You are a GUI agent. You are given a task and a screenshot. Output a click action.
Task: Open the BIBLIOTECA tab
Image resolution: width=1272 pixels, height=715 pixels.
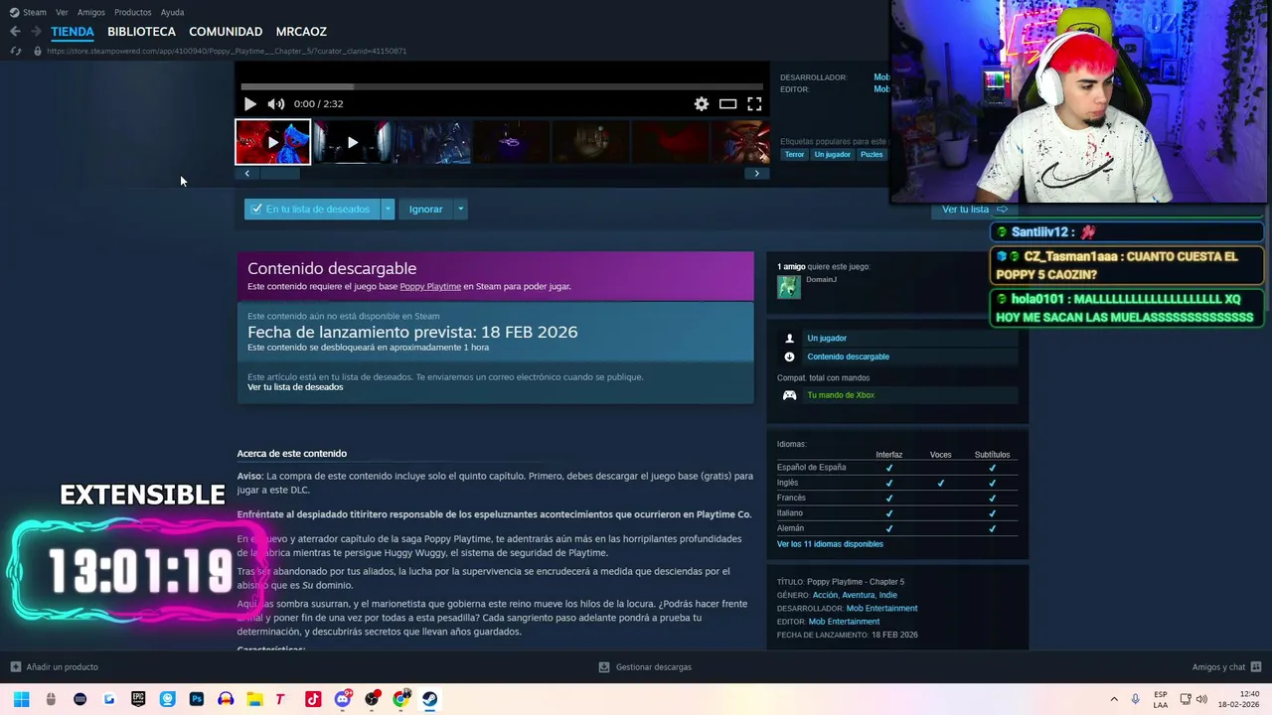141,32
